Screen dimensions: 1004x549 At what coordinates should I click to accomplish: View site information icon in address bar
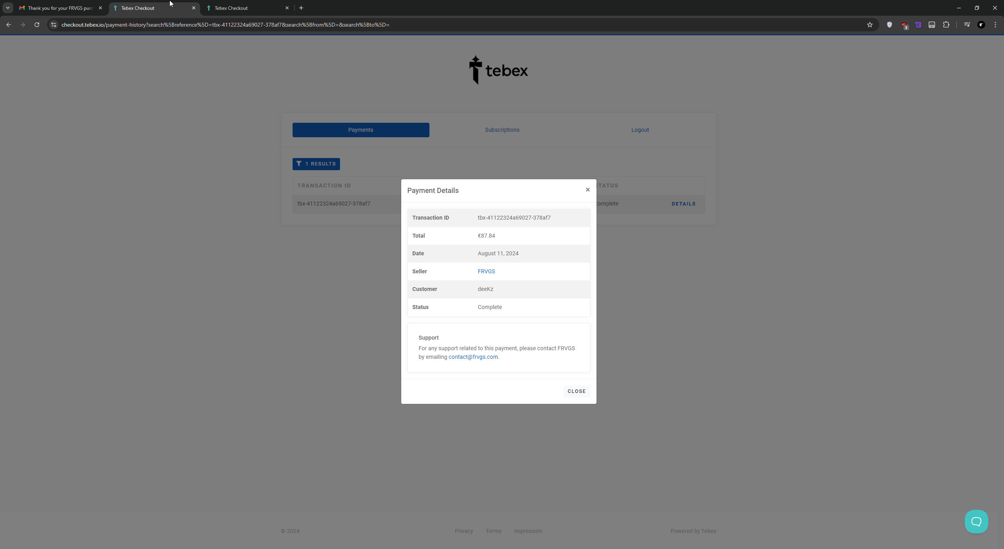click(54, 25)
